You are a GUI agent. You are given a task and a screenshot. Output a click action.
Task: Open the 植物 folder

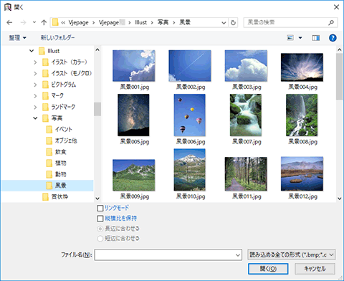pyautogui.click(x=56, y=163)
